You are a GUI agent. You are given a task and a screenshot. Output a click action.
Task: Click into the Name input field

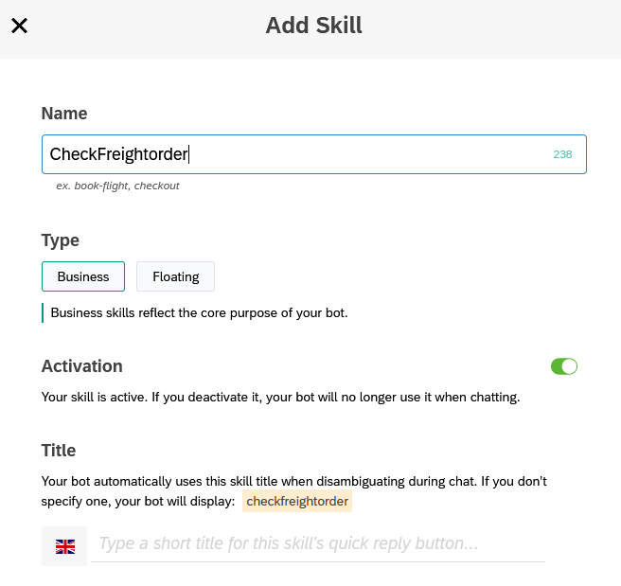[314, 154]
